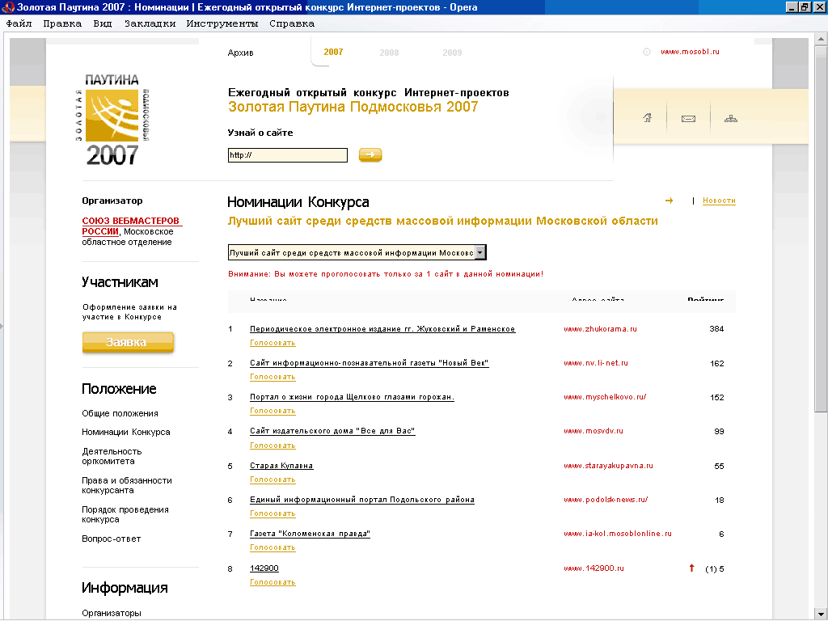The image size is (828, 621).
Task: Click the Opera icon in title bar
Action: 8,7
